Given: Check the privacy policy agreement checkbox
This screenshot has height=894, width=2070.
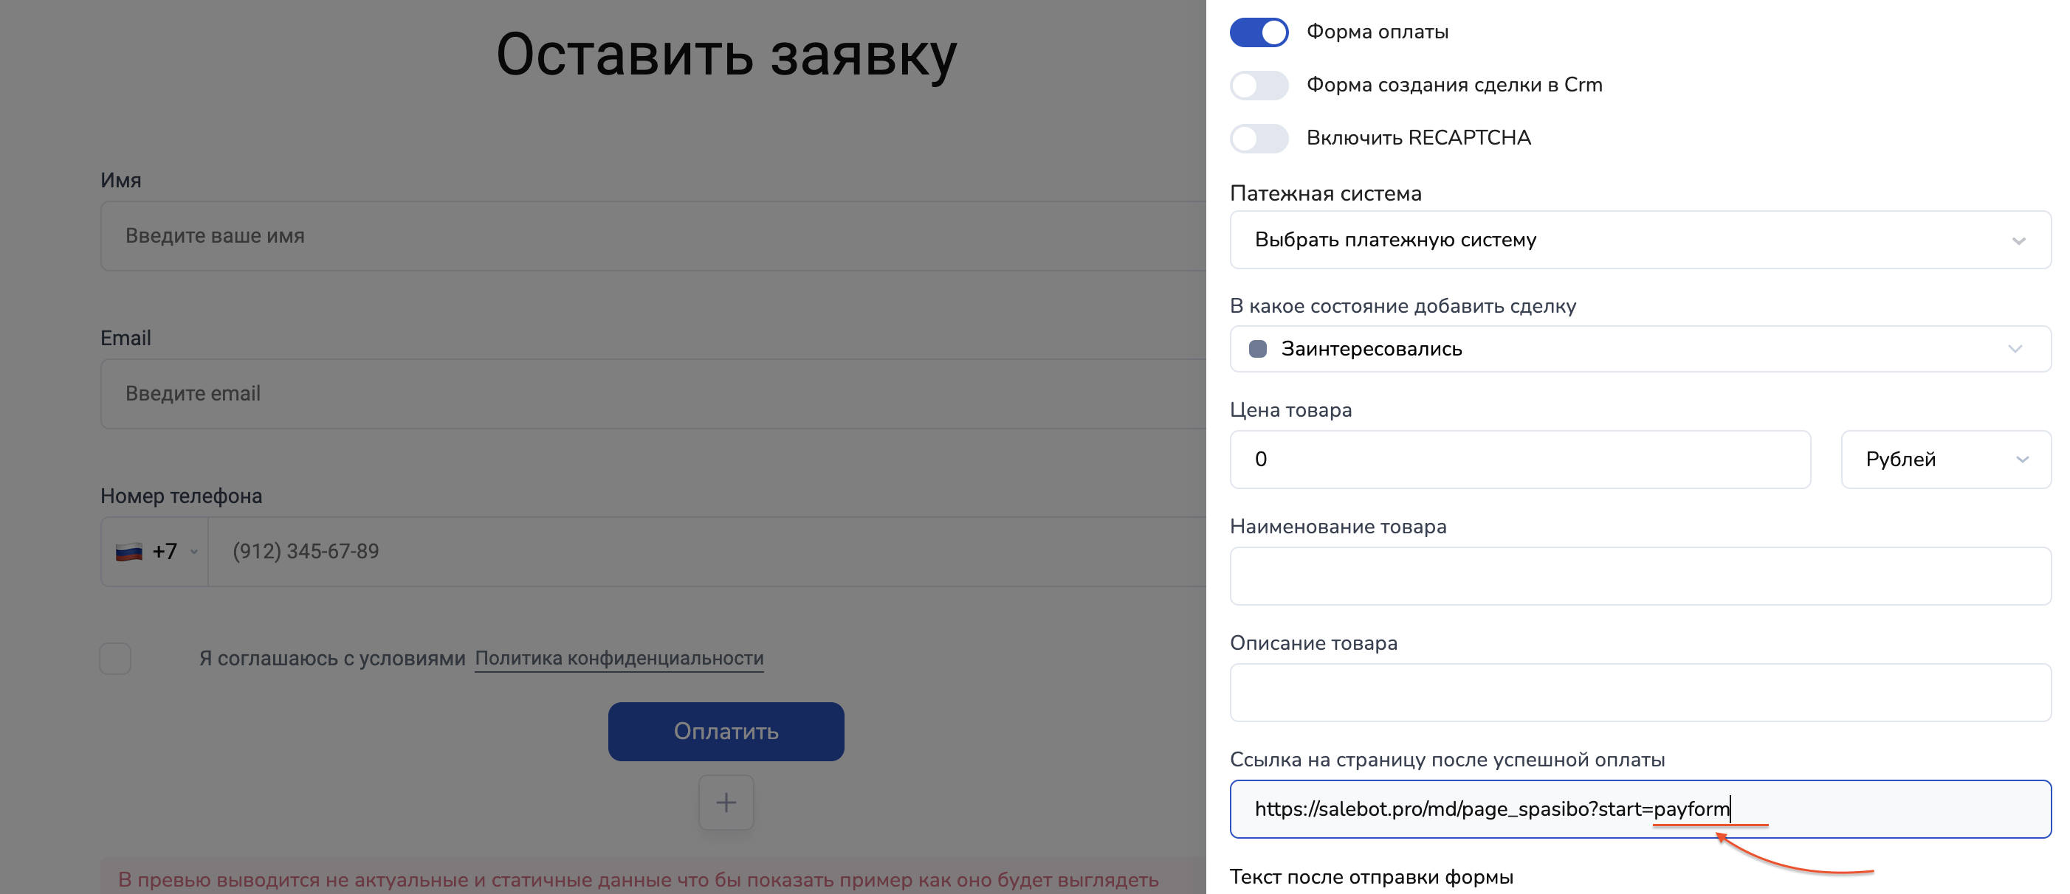Looking at the screenshot, I should pos(115,659).
